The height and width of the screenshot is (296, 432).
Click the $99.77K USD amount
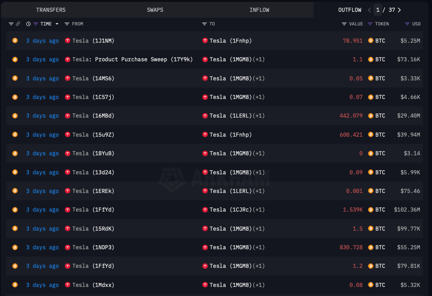click(x=408, y=229)
